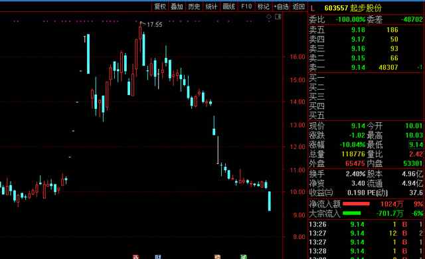The width and height of the screenshot is (425, 259).
Task: Select the 叠加 overlay button
Action: tap(177, 7)
